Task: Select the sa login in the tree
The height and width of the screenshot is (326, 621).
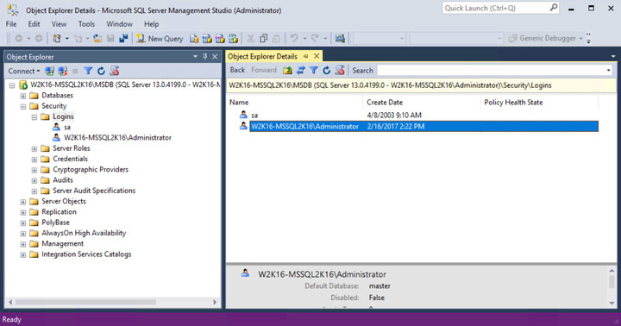Action: click(x=67, y=127)
